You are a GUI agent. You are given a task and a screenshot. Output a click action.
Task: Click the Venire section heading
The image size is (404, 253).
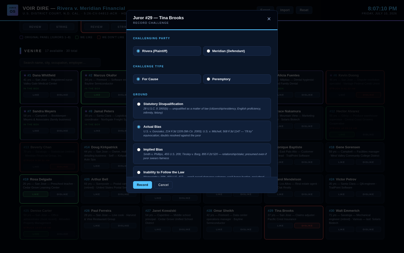coord(33,51)
